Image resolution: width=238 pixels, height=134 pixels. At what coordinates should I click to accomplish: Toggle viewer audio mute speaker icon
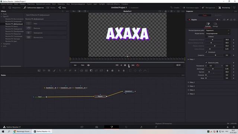(89, 65)
